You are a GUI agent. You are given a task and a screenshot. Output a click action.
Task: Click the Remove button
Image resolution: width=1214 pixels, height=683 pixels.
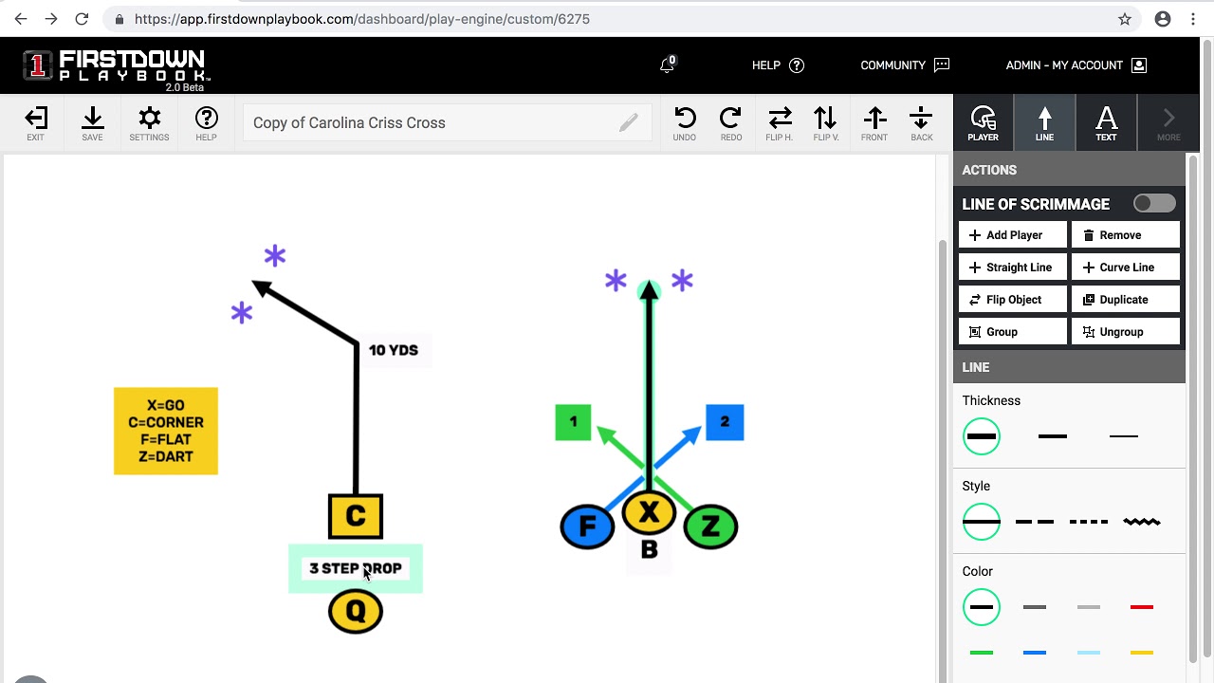pos(1126,235)
